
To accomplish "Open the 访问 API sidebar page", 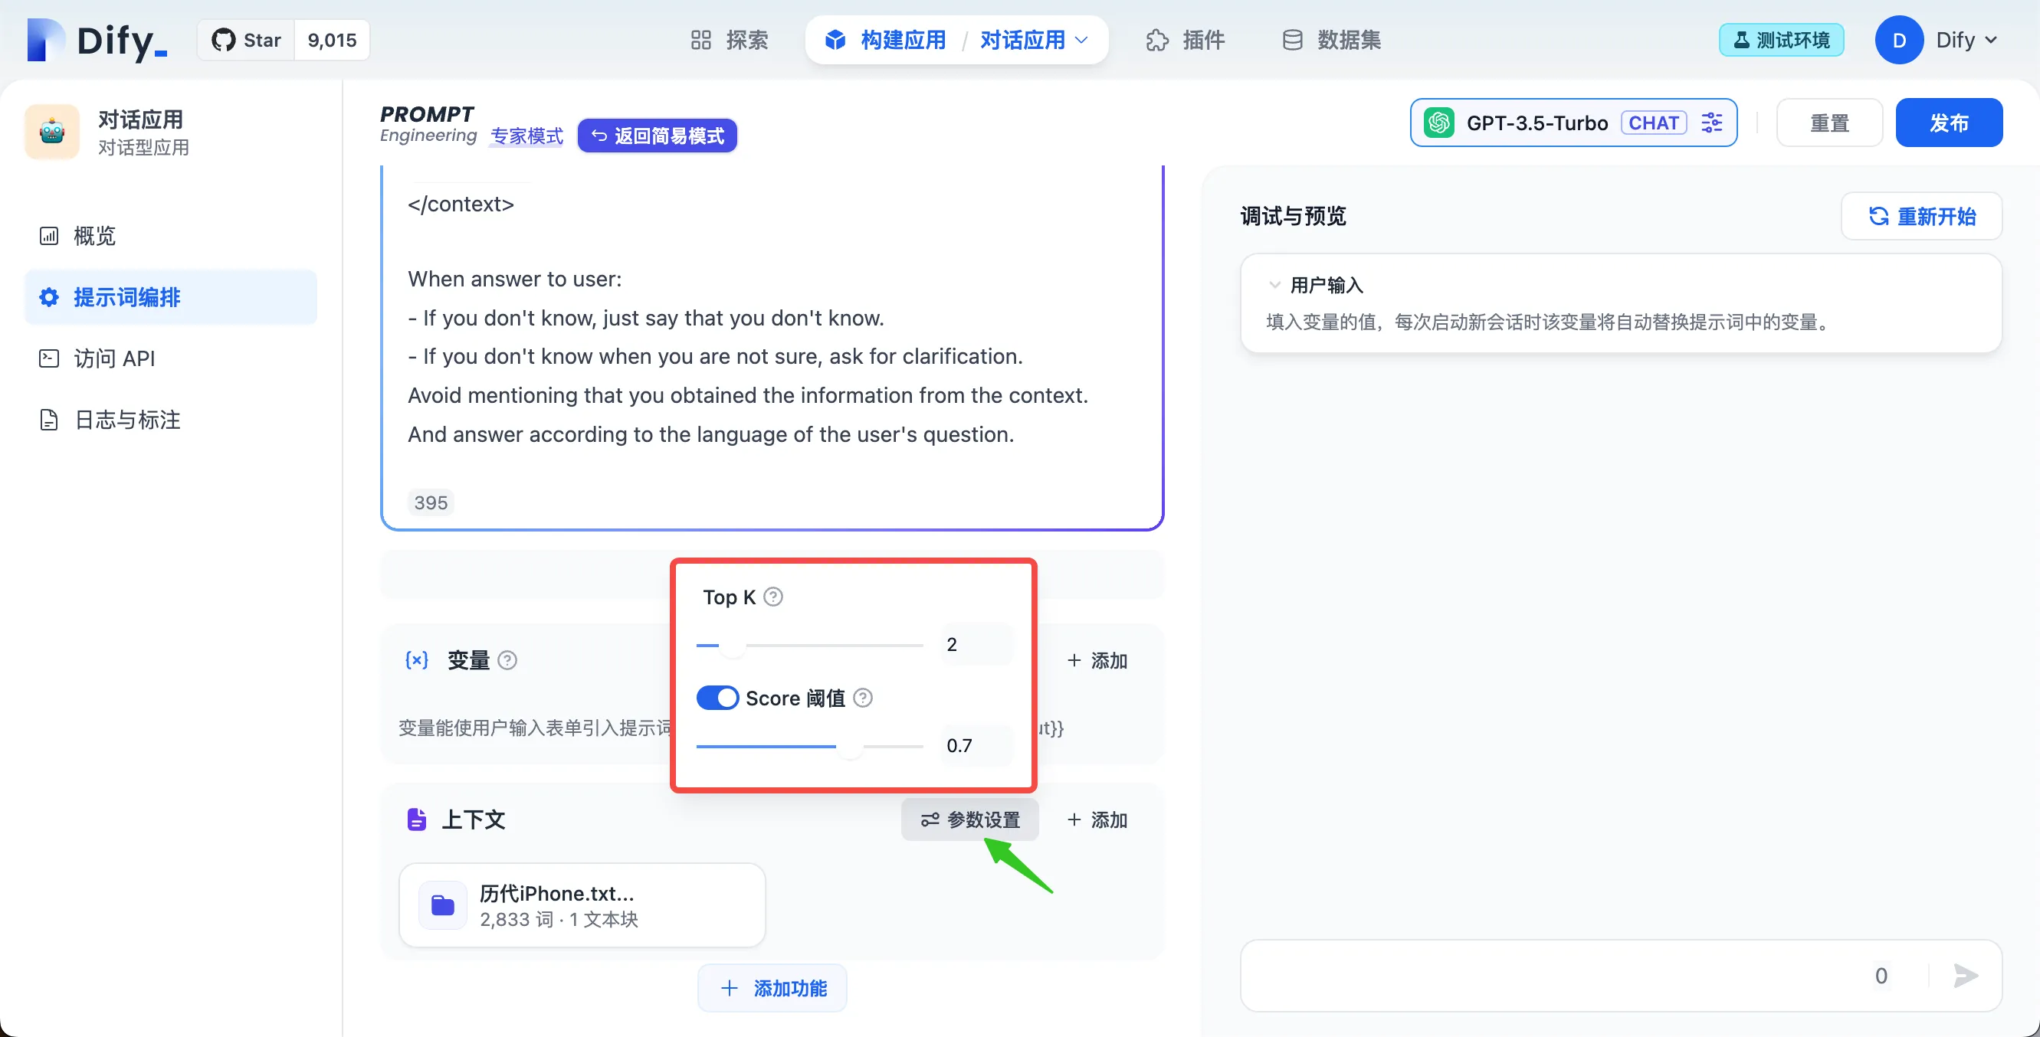I will [114, 358].
